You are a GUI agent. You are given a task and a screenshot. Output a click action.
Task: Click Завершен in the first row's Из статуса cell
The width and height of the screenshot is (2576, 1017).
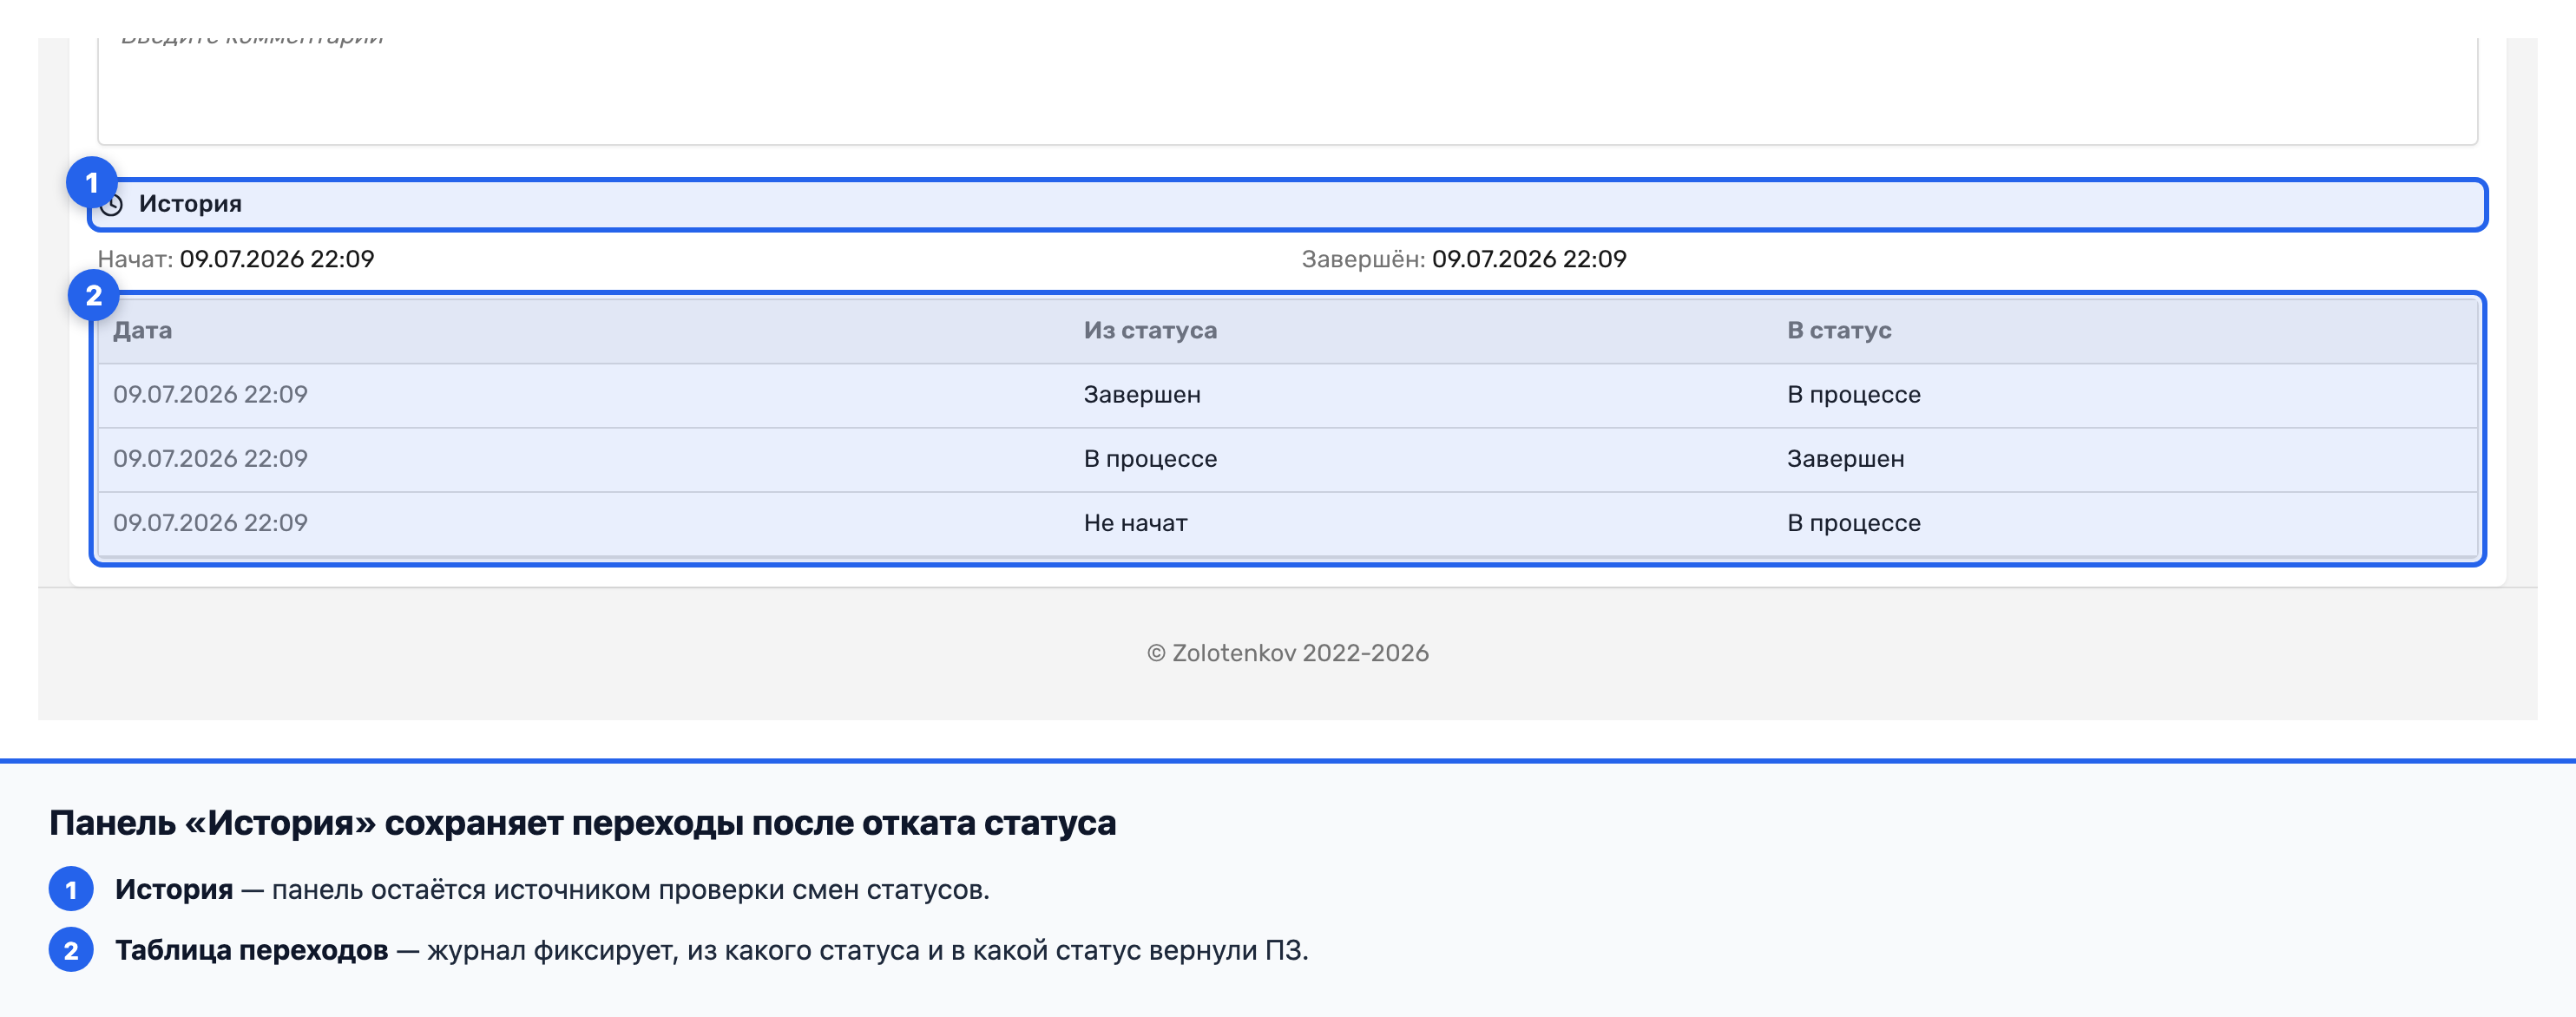tap(1142, 394)
